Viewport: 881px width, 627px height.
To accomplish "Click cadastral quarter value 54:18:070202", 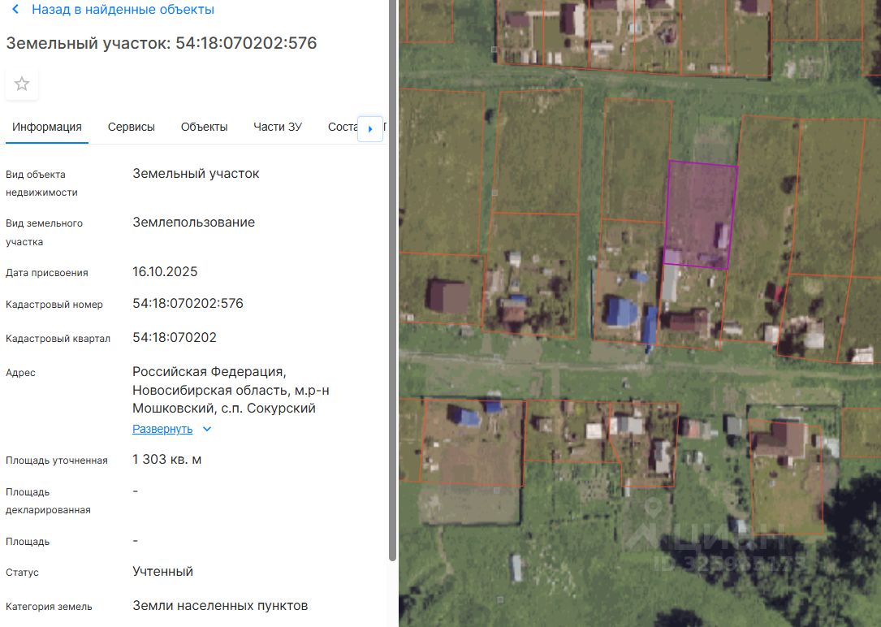I will 175,338.
